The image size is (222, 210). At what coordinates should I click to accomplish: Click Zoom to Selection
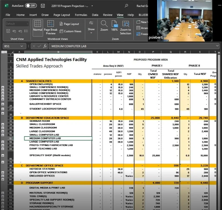click(x=125, y=28)
